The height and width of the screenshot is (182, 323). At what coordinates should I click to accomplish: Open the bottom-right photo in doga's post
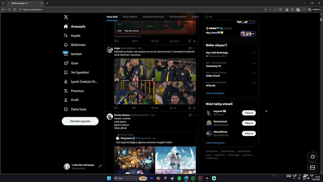point(176,93)
